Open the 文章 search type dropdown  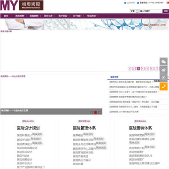pos(134,11)
